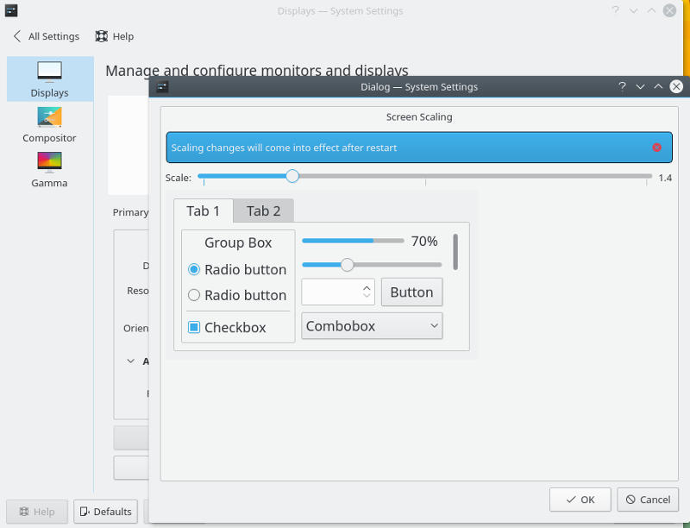Select the first Radio button
This screenshot has height=528, width=690.
click(195, 269)
